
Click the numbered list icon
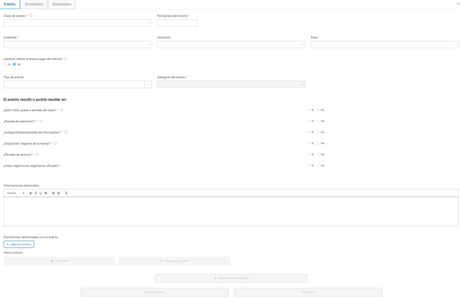[x=53, y=193]
